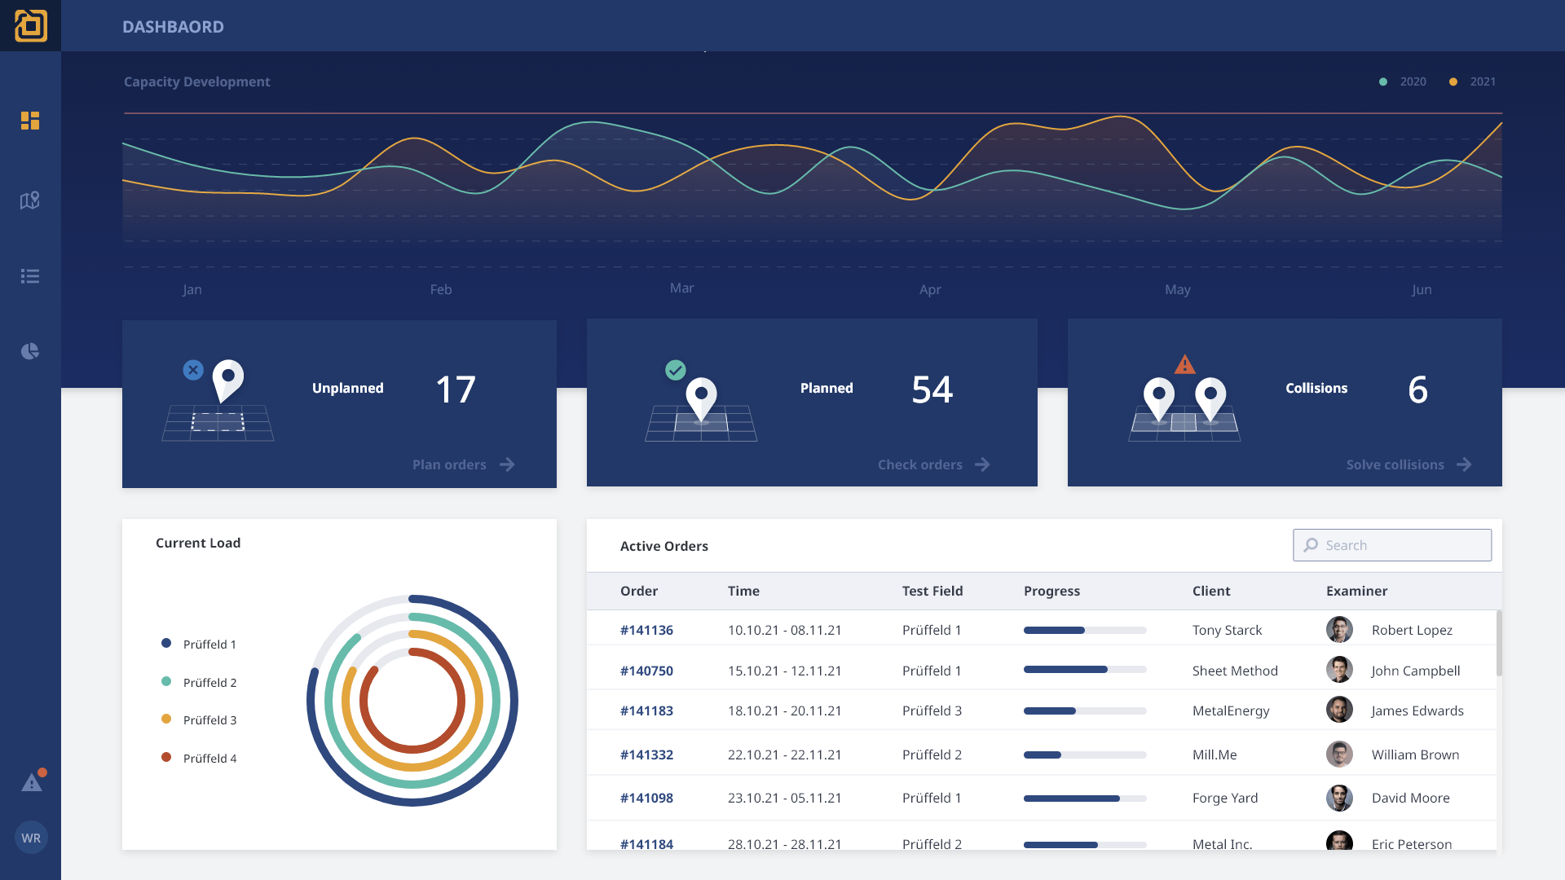
Task: Click the progress bar for order #140750
Action: tap(1084, 670)
